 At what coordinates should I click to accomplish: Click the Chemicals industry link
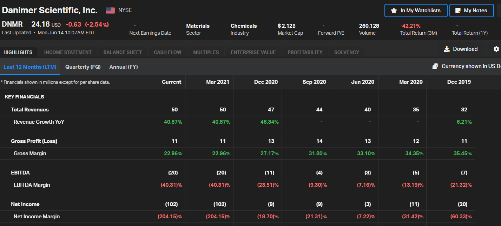click(x=244, y=26)
